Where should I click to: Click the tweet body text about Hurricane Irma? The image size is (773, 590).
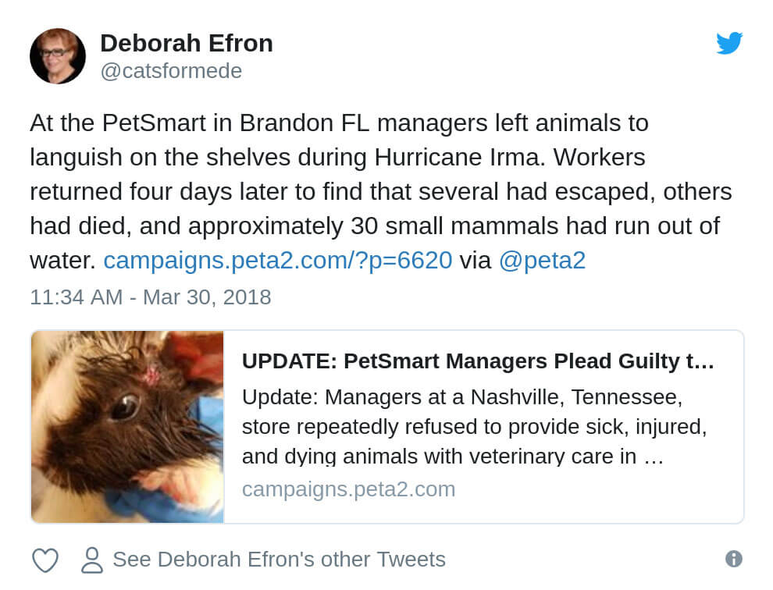(x=380, y=191)
